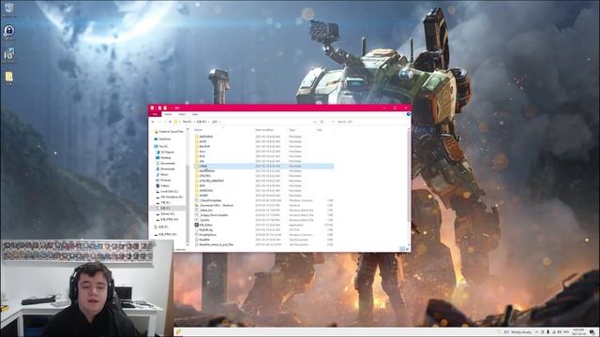Select the E2B_Editor application icon
The width and height of the screenshot is (600, 337).
pos(197,225)
